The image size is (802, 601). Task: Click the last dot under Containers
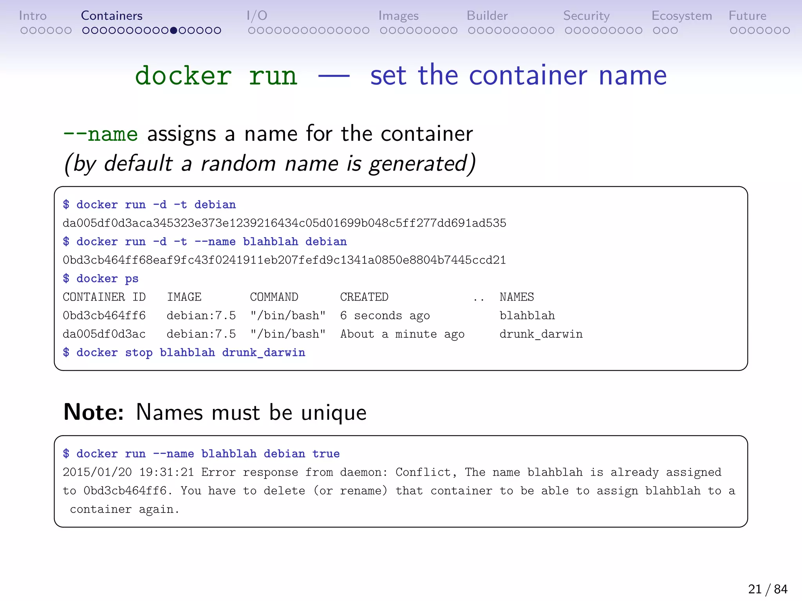[x=218, y=31]
